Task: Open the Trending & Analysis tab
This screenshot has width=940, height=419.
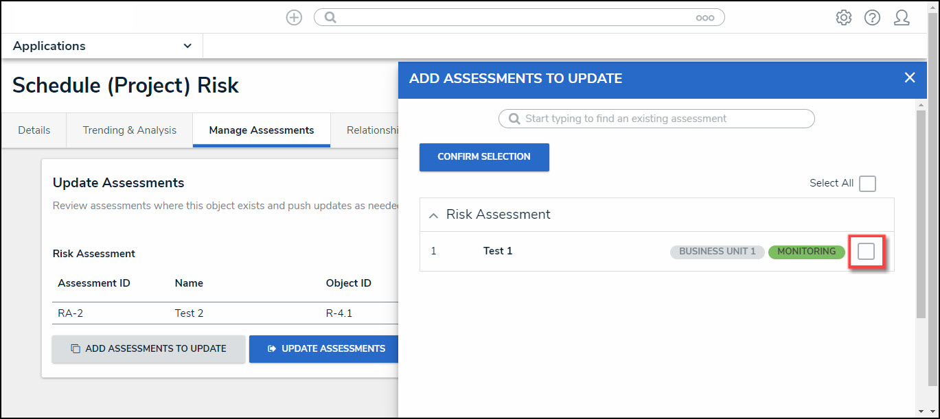Action: click(130, 130)
